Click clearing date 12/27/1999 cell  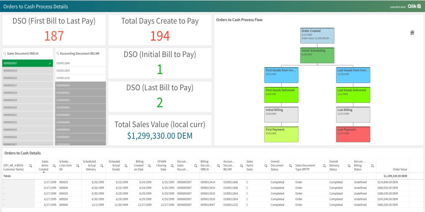click(x=165, y=205)
